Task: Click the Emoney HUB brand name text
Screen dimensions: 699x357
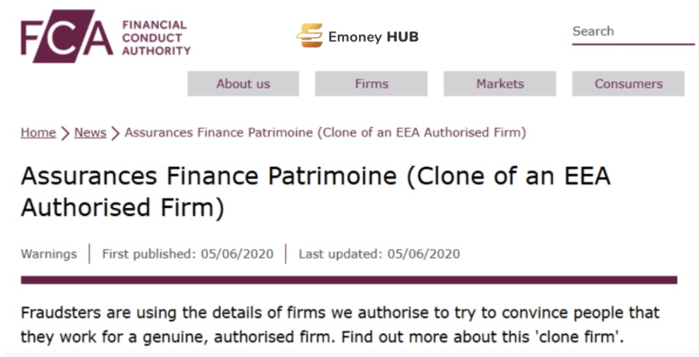Action: (x=374, y=37)
